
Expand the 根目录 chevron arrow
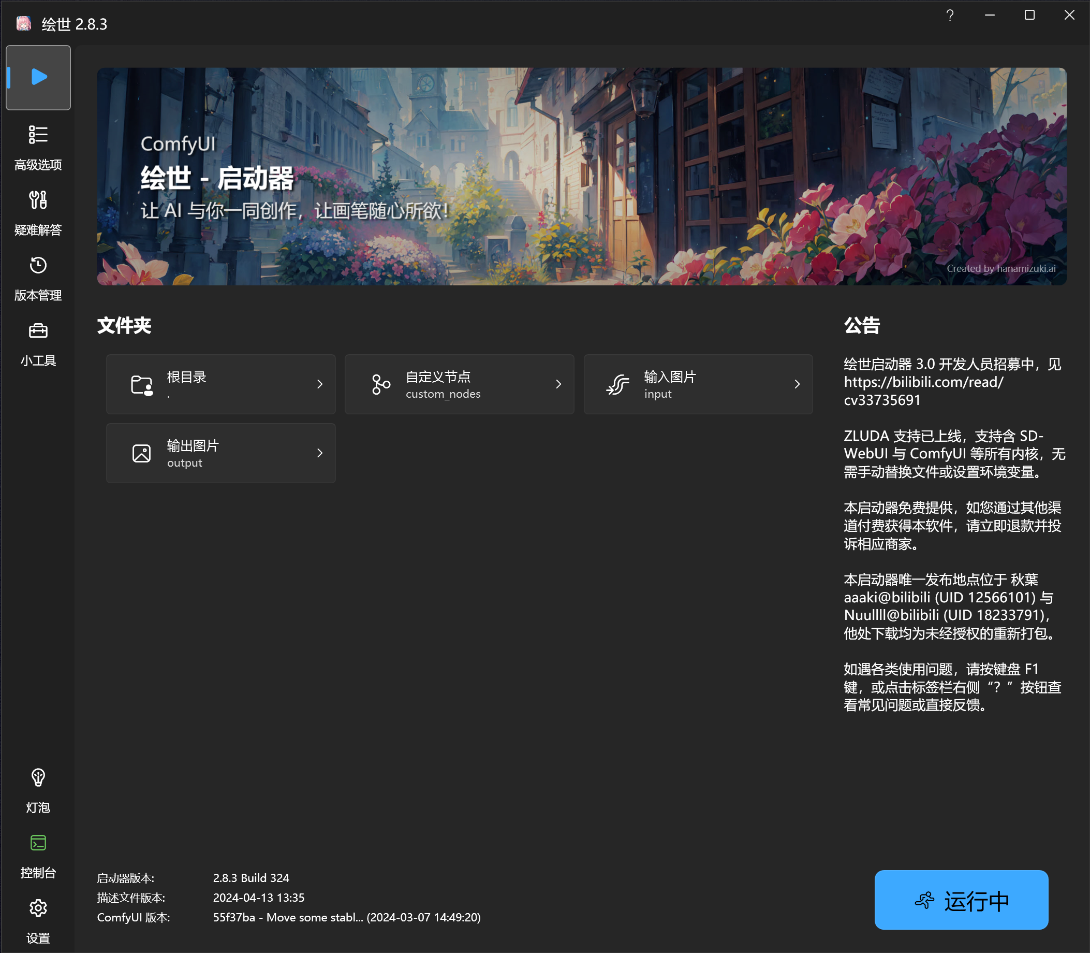pyautogui.click(x=319, y=384)
